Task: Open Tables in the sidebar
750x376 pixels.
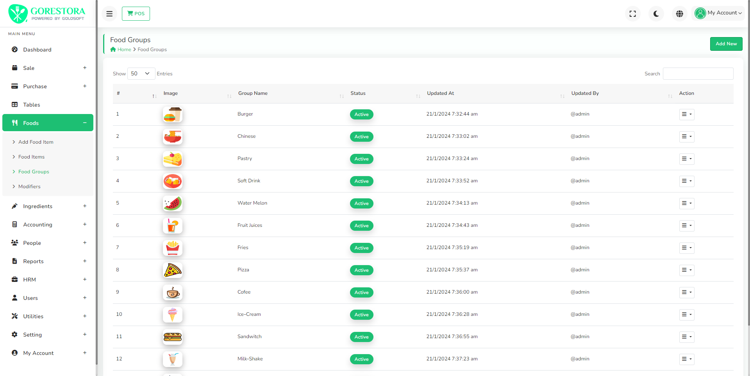Action: (x=48, y=105)
